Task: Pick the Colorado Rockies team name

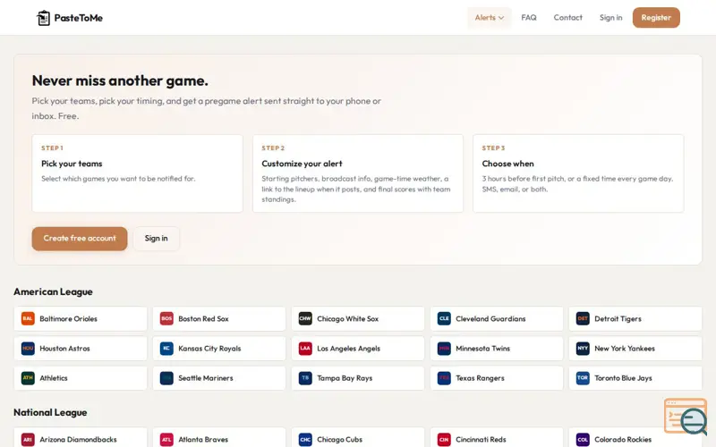Action: click(x=623, y=440)
